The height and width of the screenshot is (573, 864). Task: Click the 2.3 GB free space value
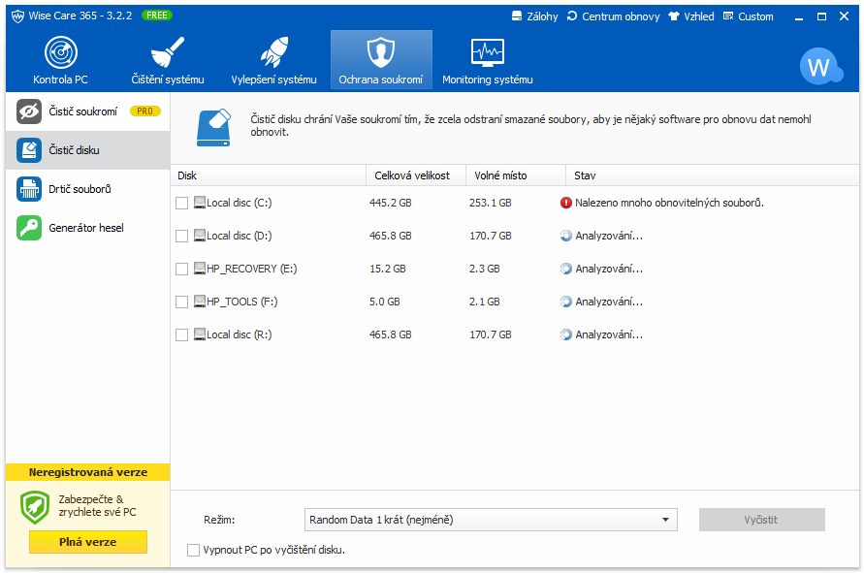pyautogui.click(x=484, y=269)
